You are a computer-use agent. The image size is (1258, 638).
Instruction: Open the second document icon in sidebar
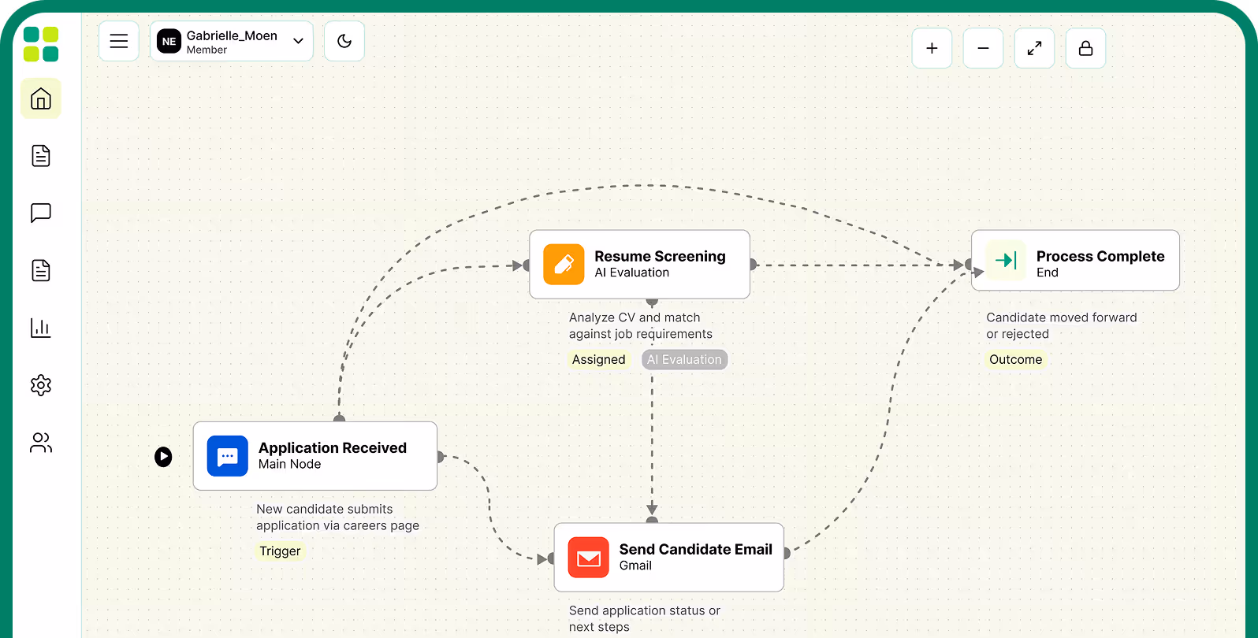pyautogui.click(x=41, y=270)
